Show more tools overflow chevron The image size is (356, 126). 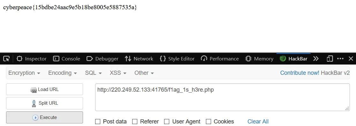(316, 59)
